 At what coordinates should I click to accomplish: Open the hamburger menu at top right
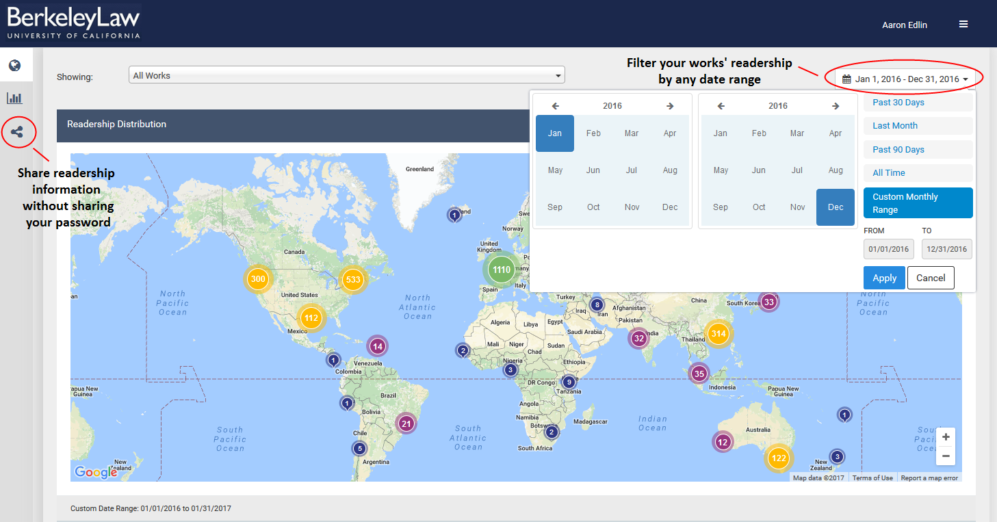pos(963,24)
